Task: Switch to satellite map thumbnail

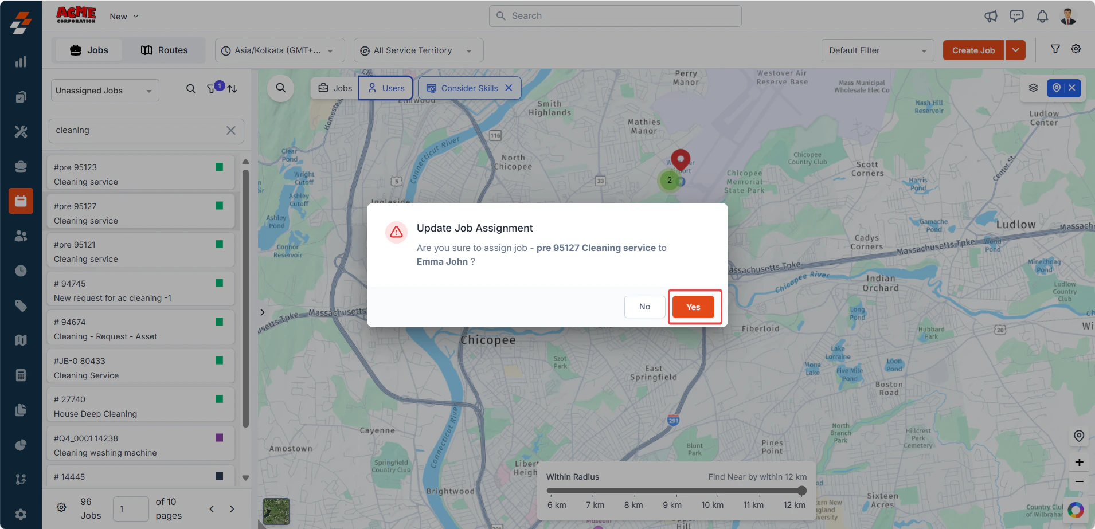Action: (x=276, y=511)
